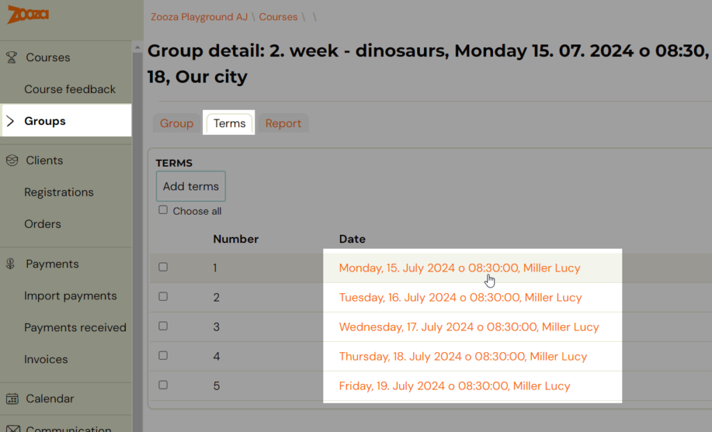Image resolution: width=712 pixels, height=432 pixels.
Task: Open Orders in the sidebar
Action: coord(42,224)
